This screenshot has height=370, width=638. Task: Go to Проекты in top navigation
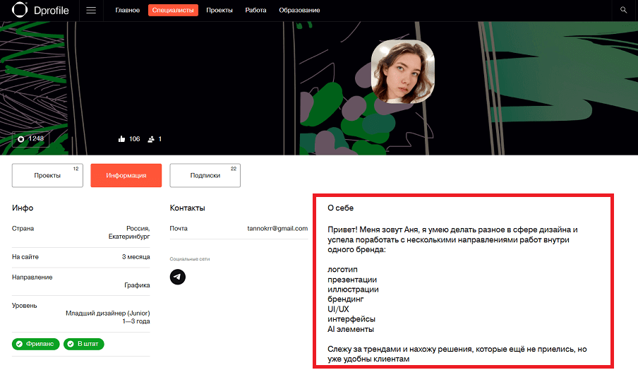[x=219, y=10]
